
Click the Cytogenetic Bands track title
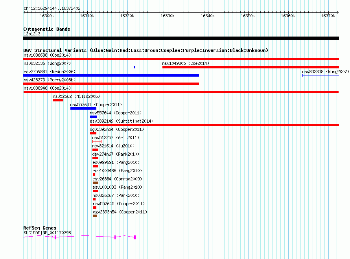tap(47, 29)
